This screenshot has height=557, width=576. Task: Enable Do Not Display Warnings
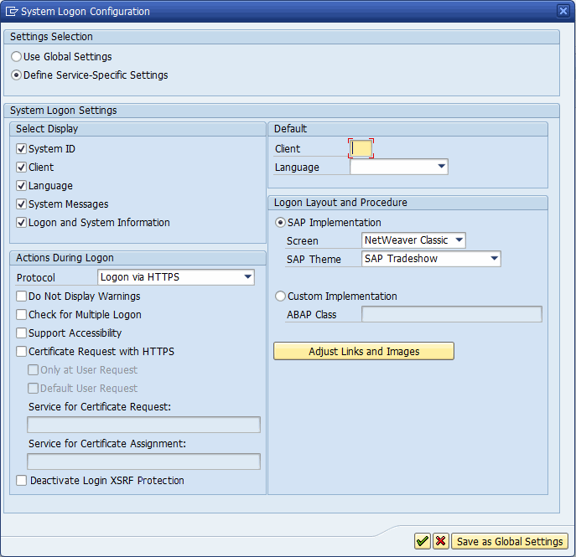click(22, 297)
